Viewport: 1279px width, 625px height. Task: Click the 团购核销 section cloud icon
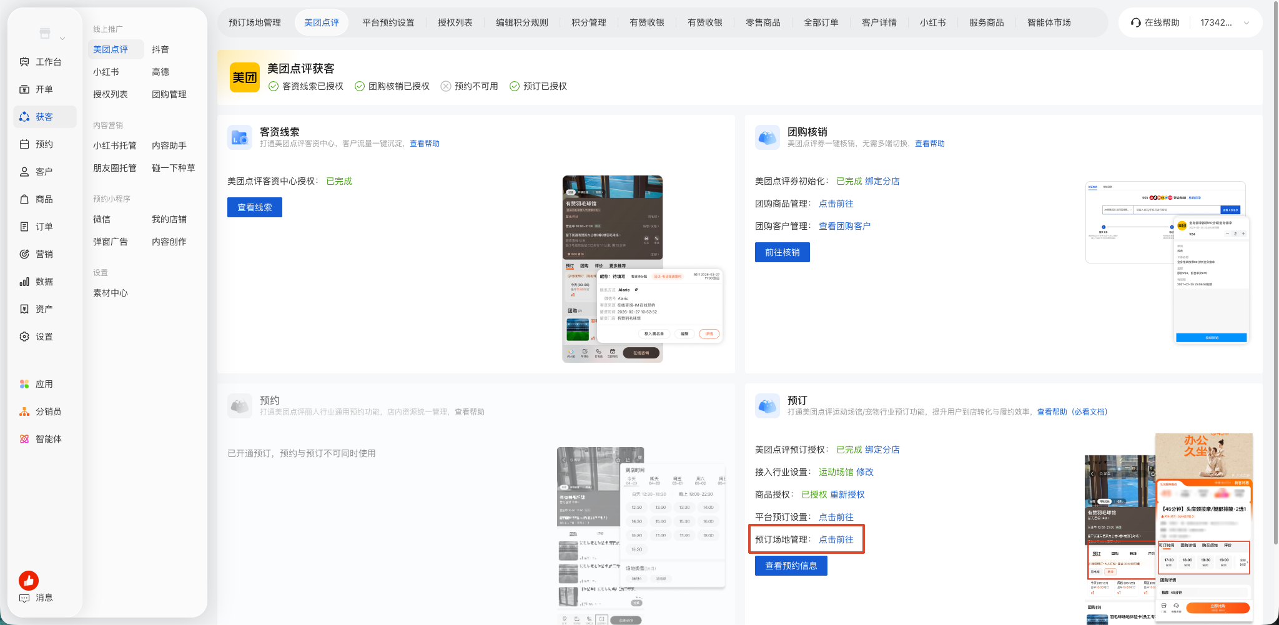(768, 137)
